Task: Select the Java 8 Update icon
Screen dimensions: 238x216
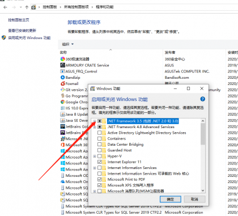Action: [x=62, y=114]
